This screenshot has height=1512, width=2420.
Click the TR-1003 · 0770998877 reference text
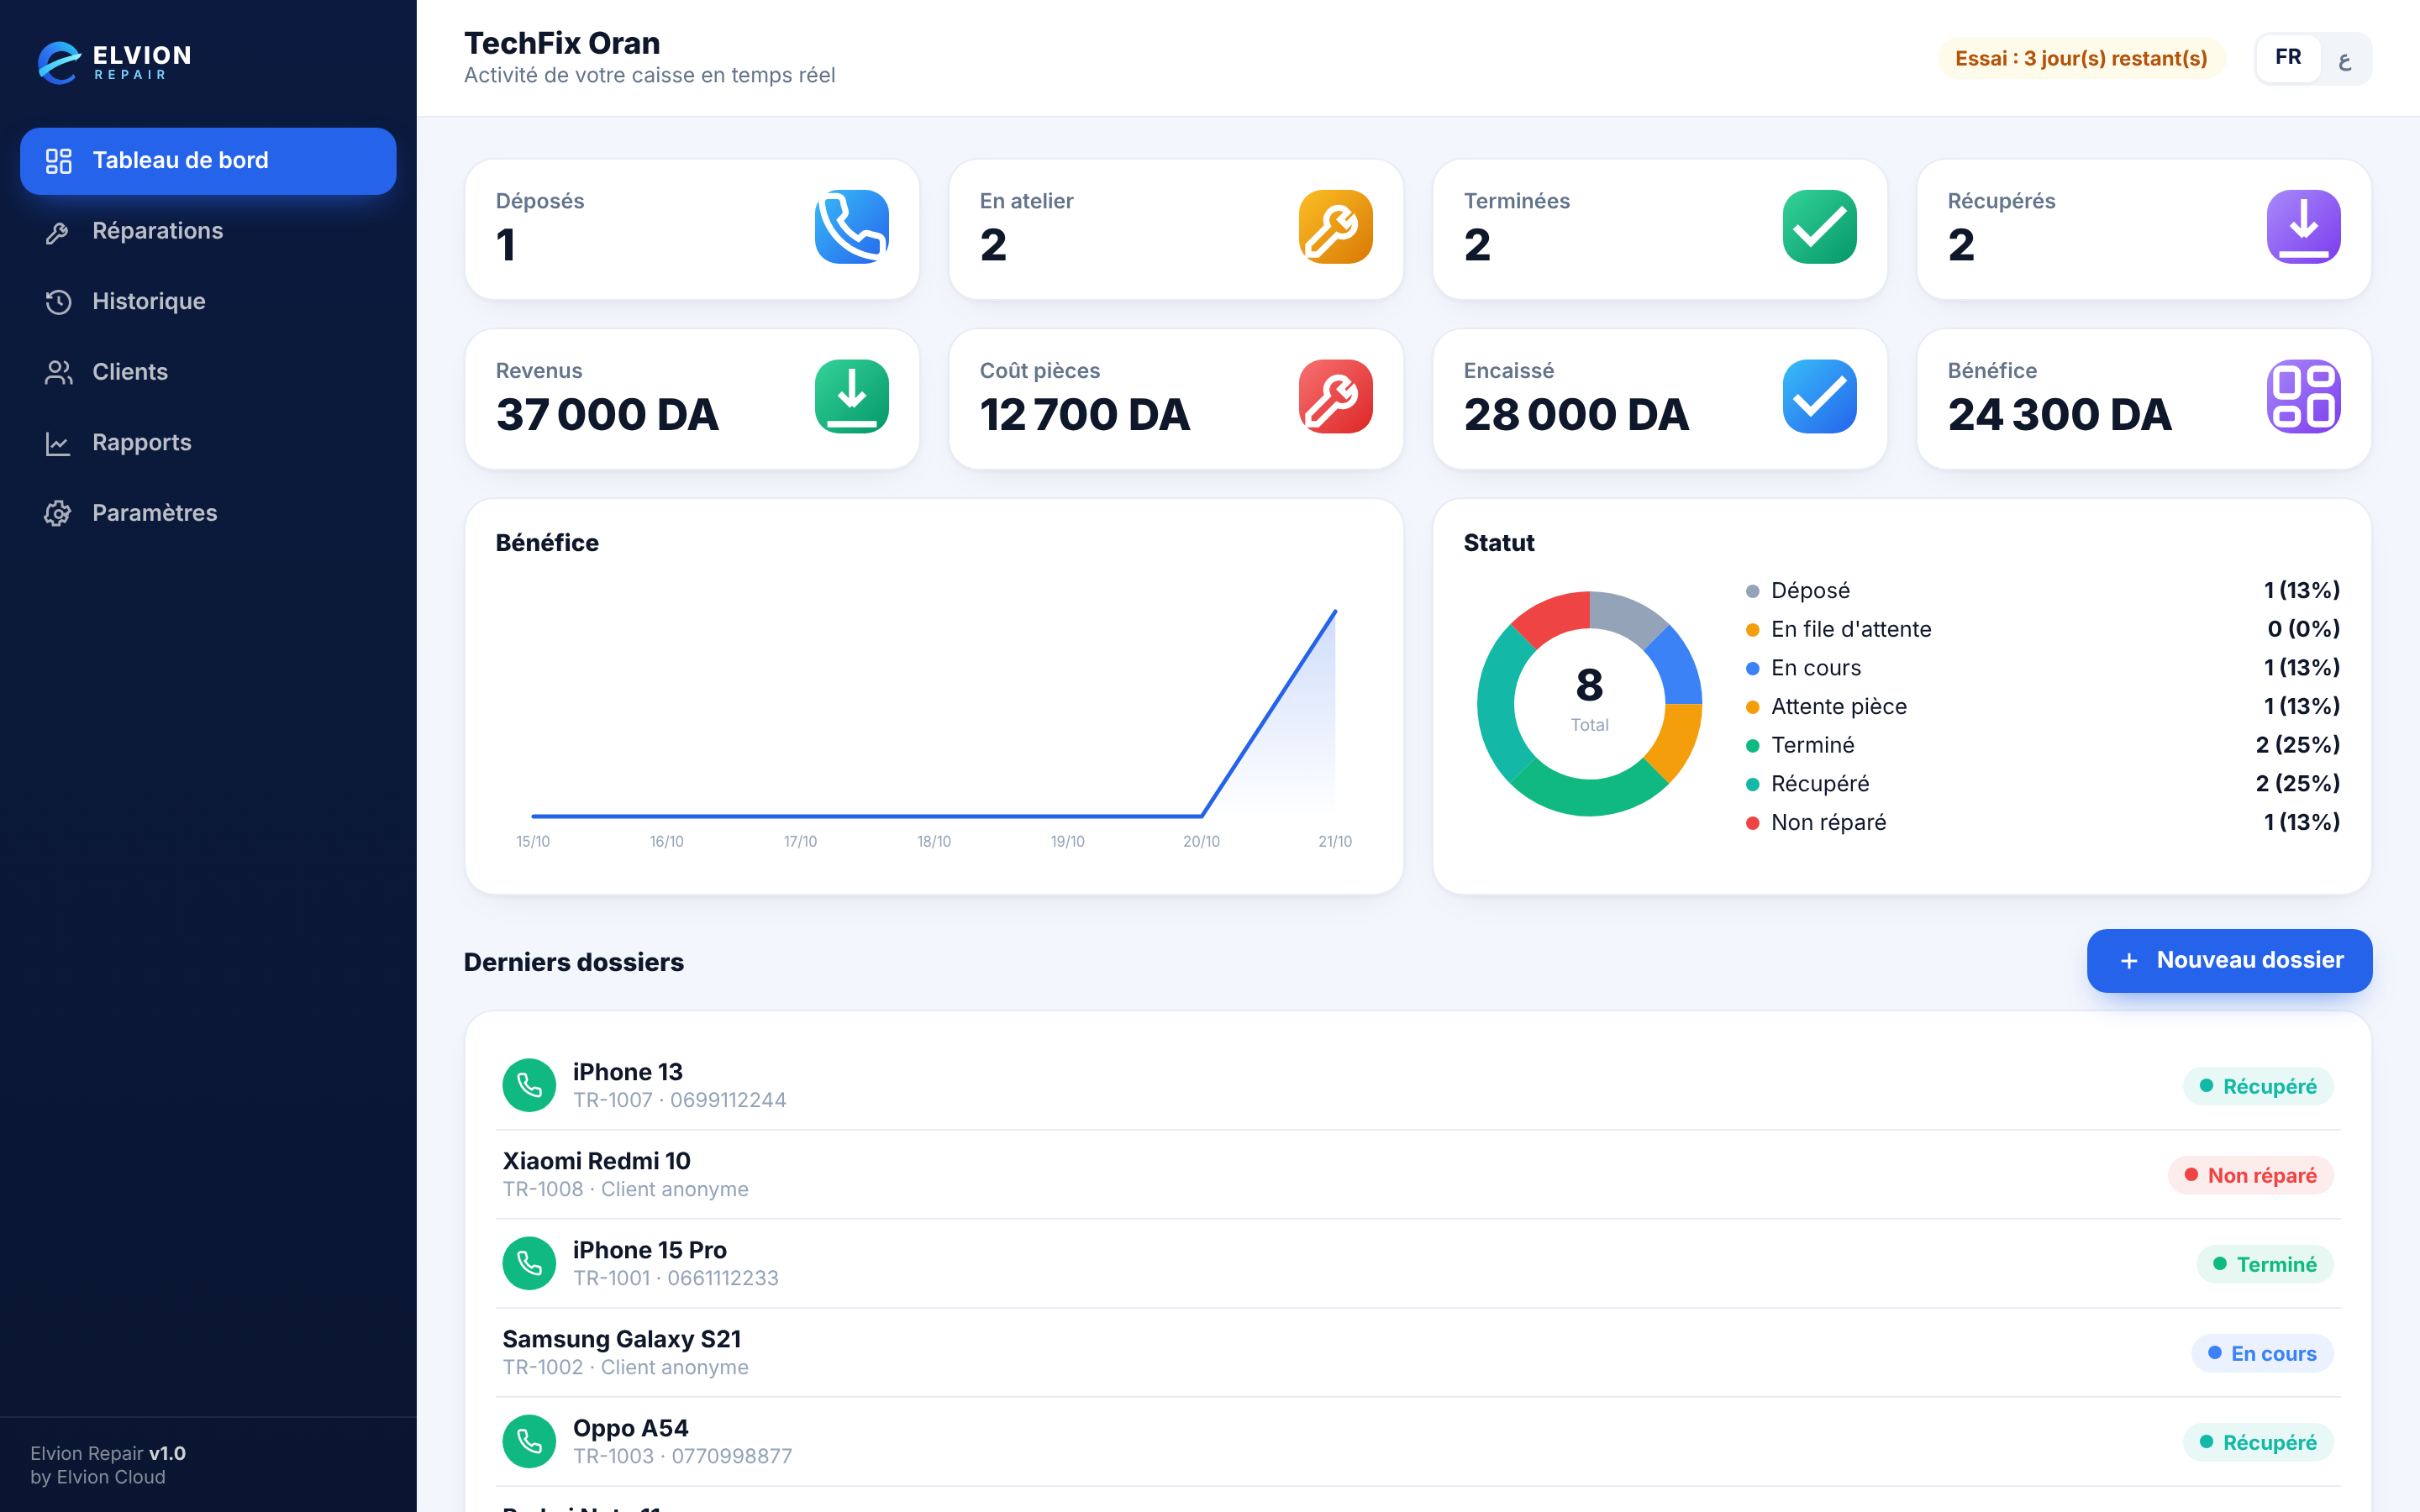[x=682, y=1456]
